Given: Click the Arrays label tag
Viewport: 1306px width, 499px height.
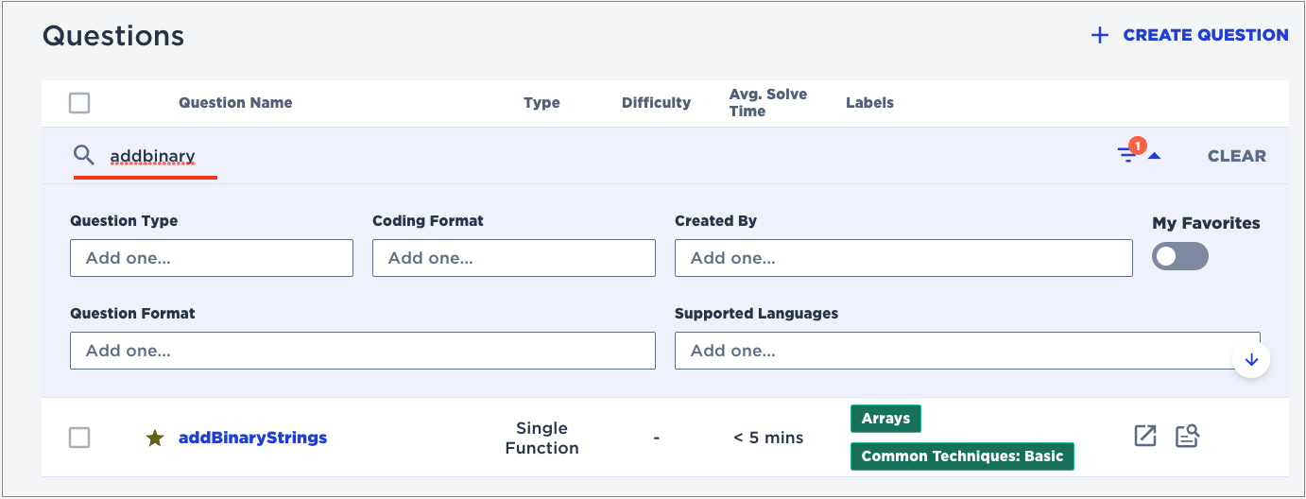Looking at the screenshot, I should [885, 419].
